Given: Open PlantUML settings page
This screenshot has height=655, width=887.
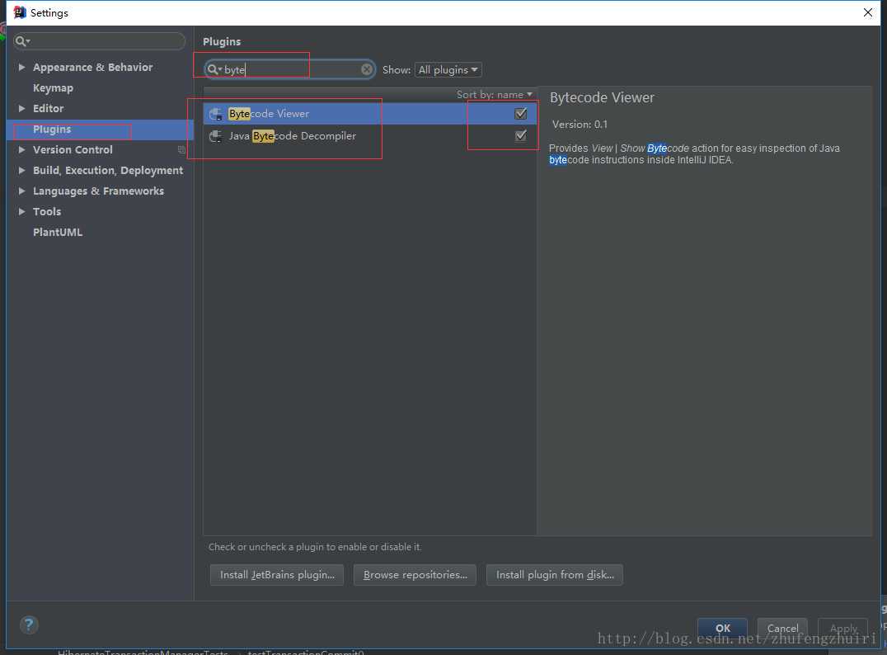Looking at the screenshot, I should pyautogui.click(x=58, y=232).
